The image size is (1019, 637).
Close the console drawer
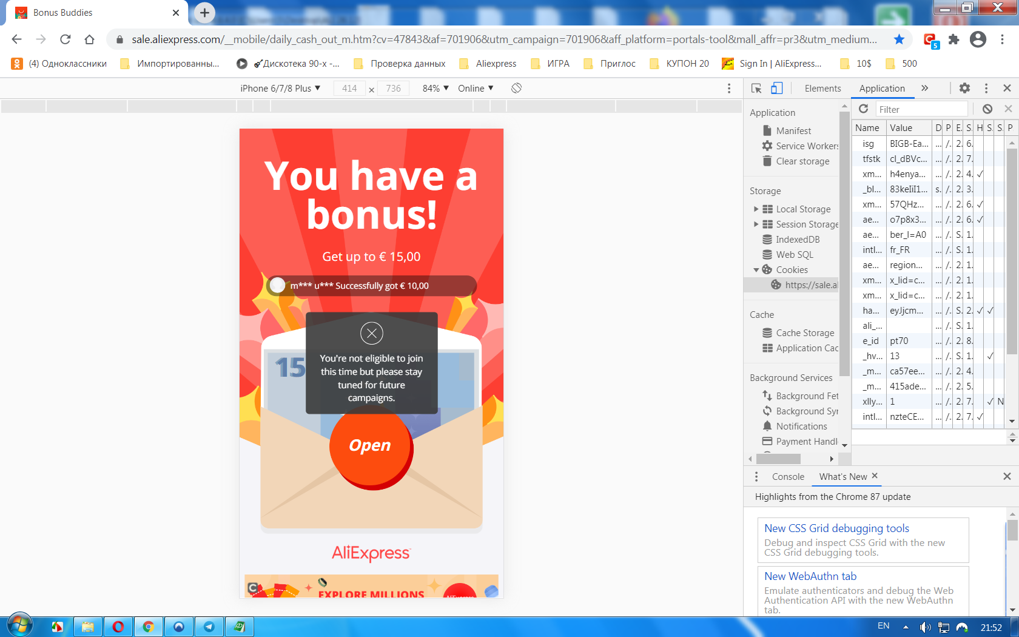pyautogui.click(x=1007, y=477)
